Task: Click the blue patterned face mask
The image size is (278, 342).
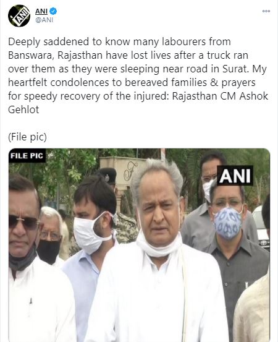Action: pyautogui.click(x=228, y=223)
